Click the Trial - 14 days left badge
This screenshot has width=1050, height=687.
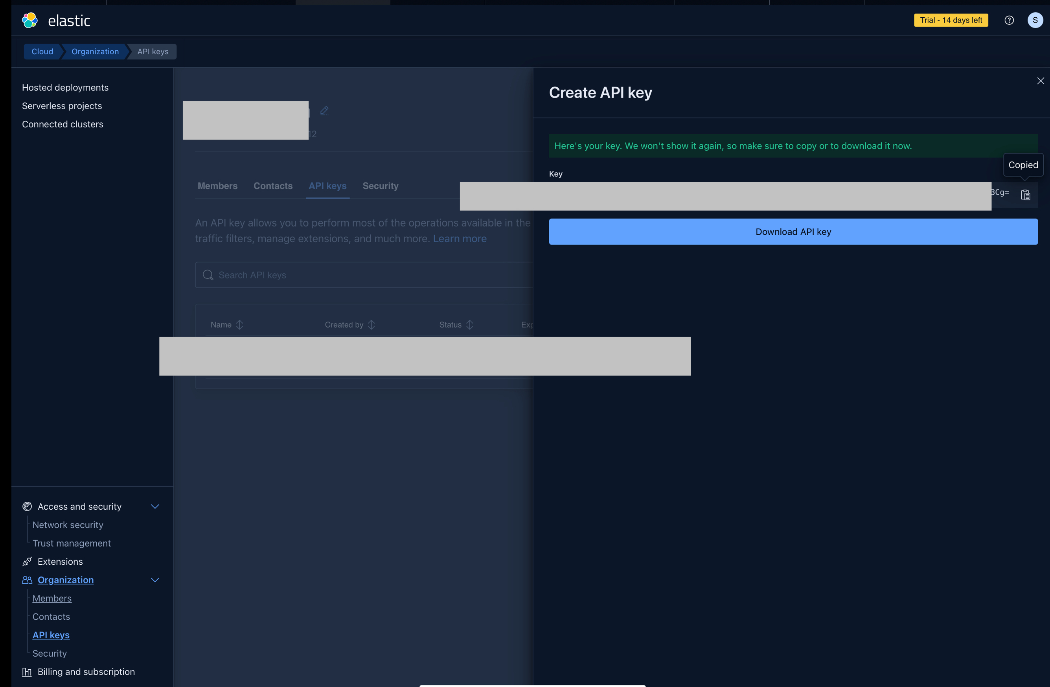point(951,20)
